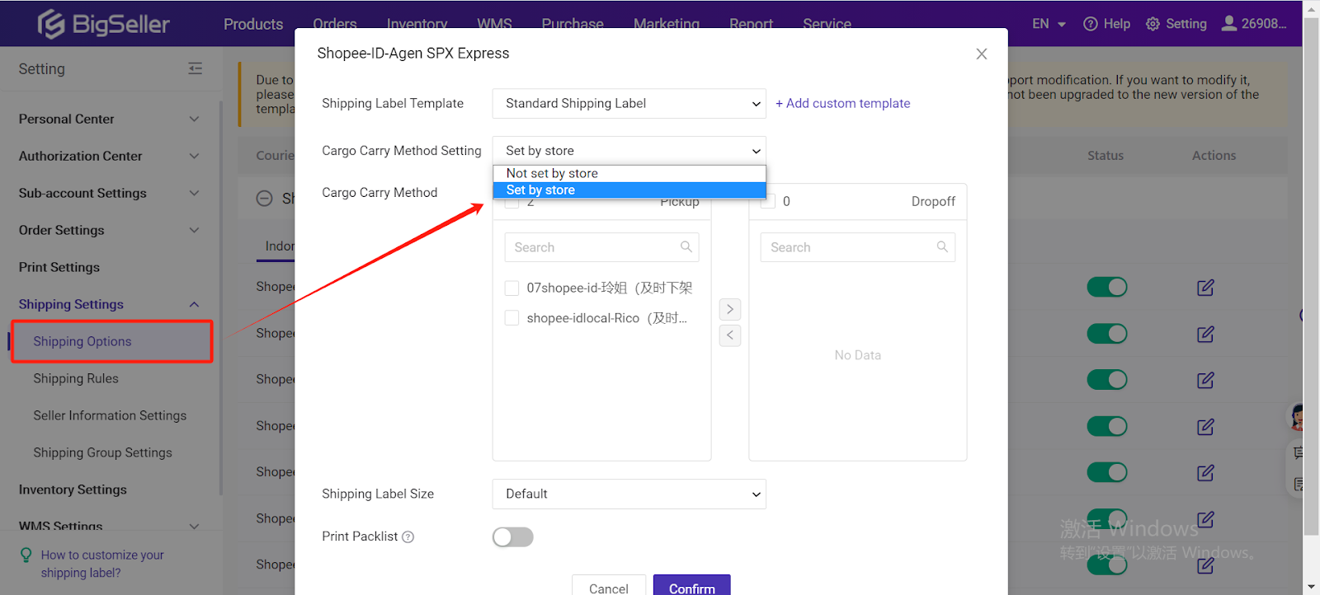Move selected stores left to Pickup
This screenshot has width=1320, height=595.
click(729, 335)
